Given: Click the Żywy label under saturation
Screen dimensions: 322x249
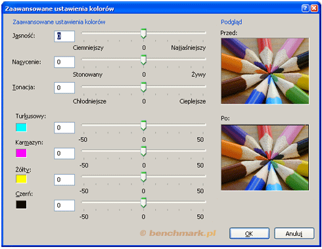Looking at the screenshot, I should point(198,74).
